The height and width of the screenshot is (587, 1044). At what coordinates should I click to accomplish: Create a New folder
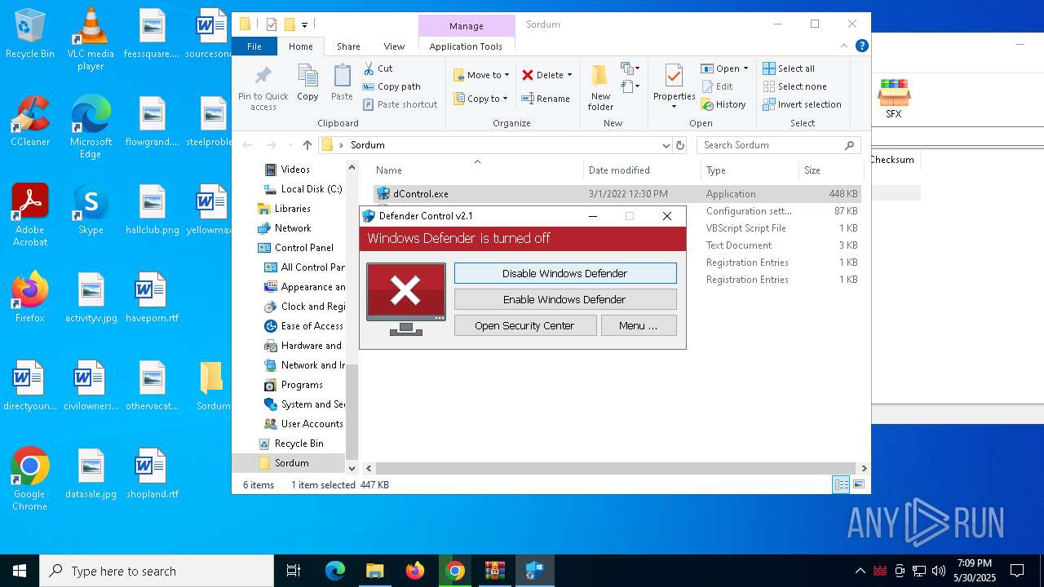pyautogui.click(x=600, y=88)
